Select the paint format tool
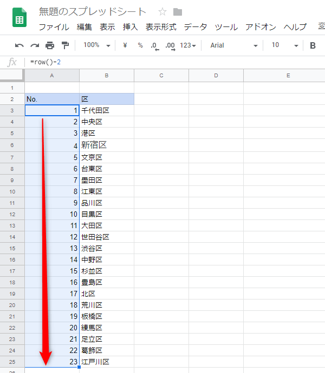The height and width of the screenshot is (373, 325). coord(65,45)
